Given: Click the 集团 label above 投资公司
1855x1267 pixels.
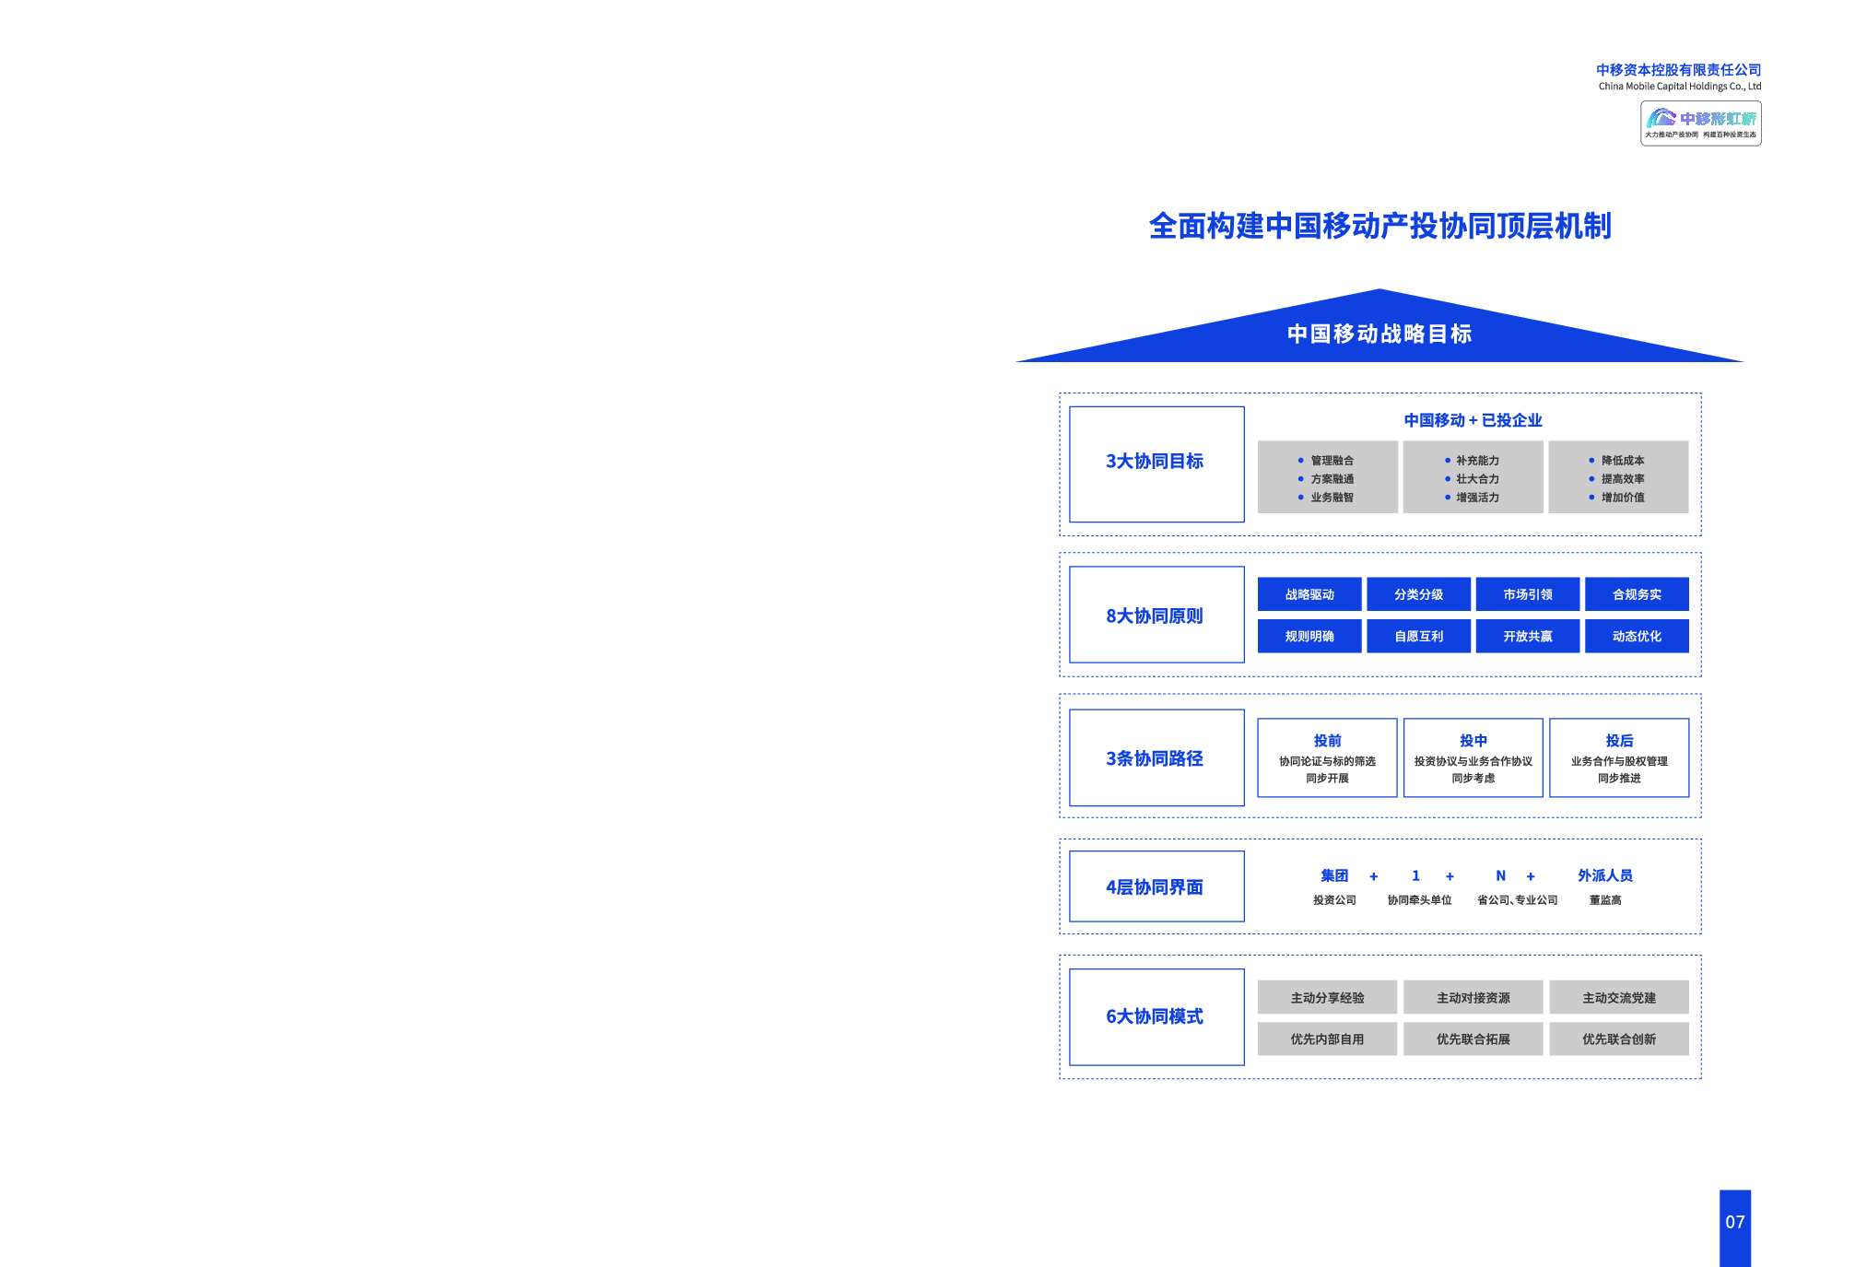Looking at the screenshot, I should pos(1334,875).
